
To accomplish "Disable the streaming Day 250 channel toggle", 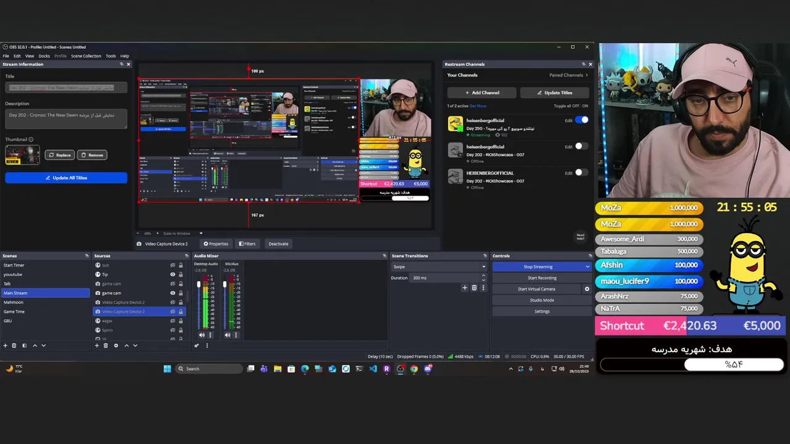I will pyautogui.click(x=582, y=120).
